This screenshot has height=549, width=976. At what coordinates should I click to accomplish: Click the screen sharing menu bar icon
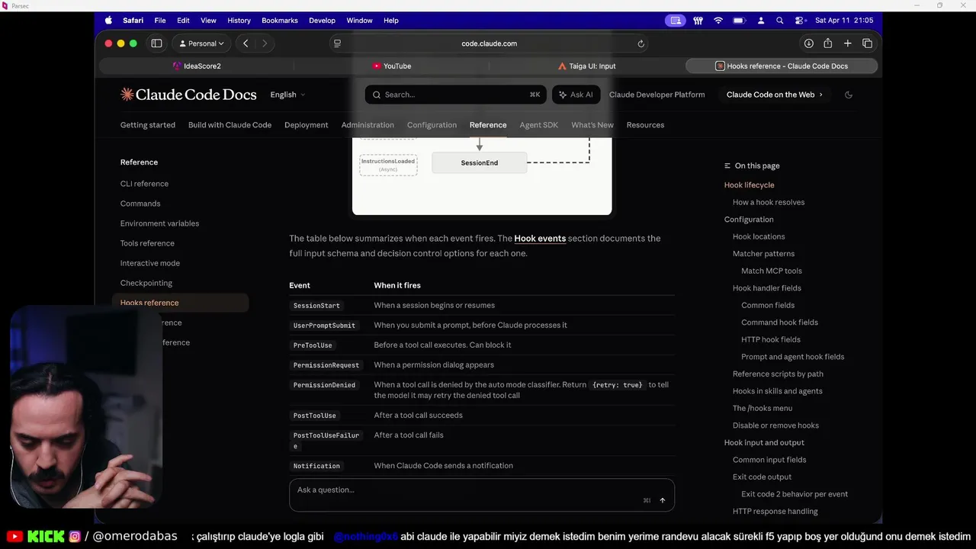[675, 21]
